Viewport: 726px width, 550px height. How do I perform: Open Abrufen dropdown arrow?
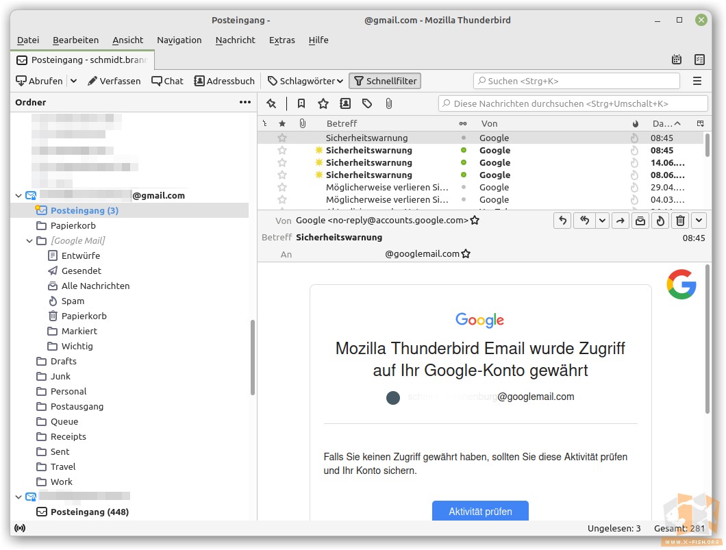[x=73, y=81]
